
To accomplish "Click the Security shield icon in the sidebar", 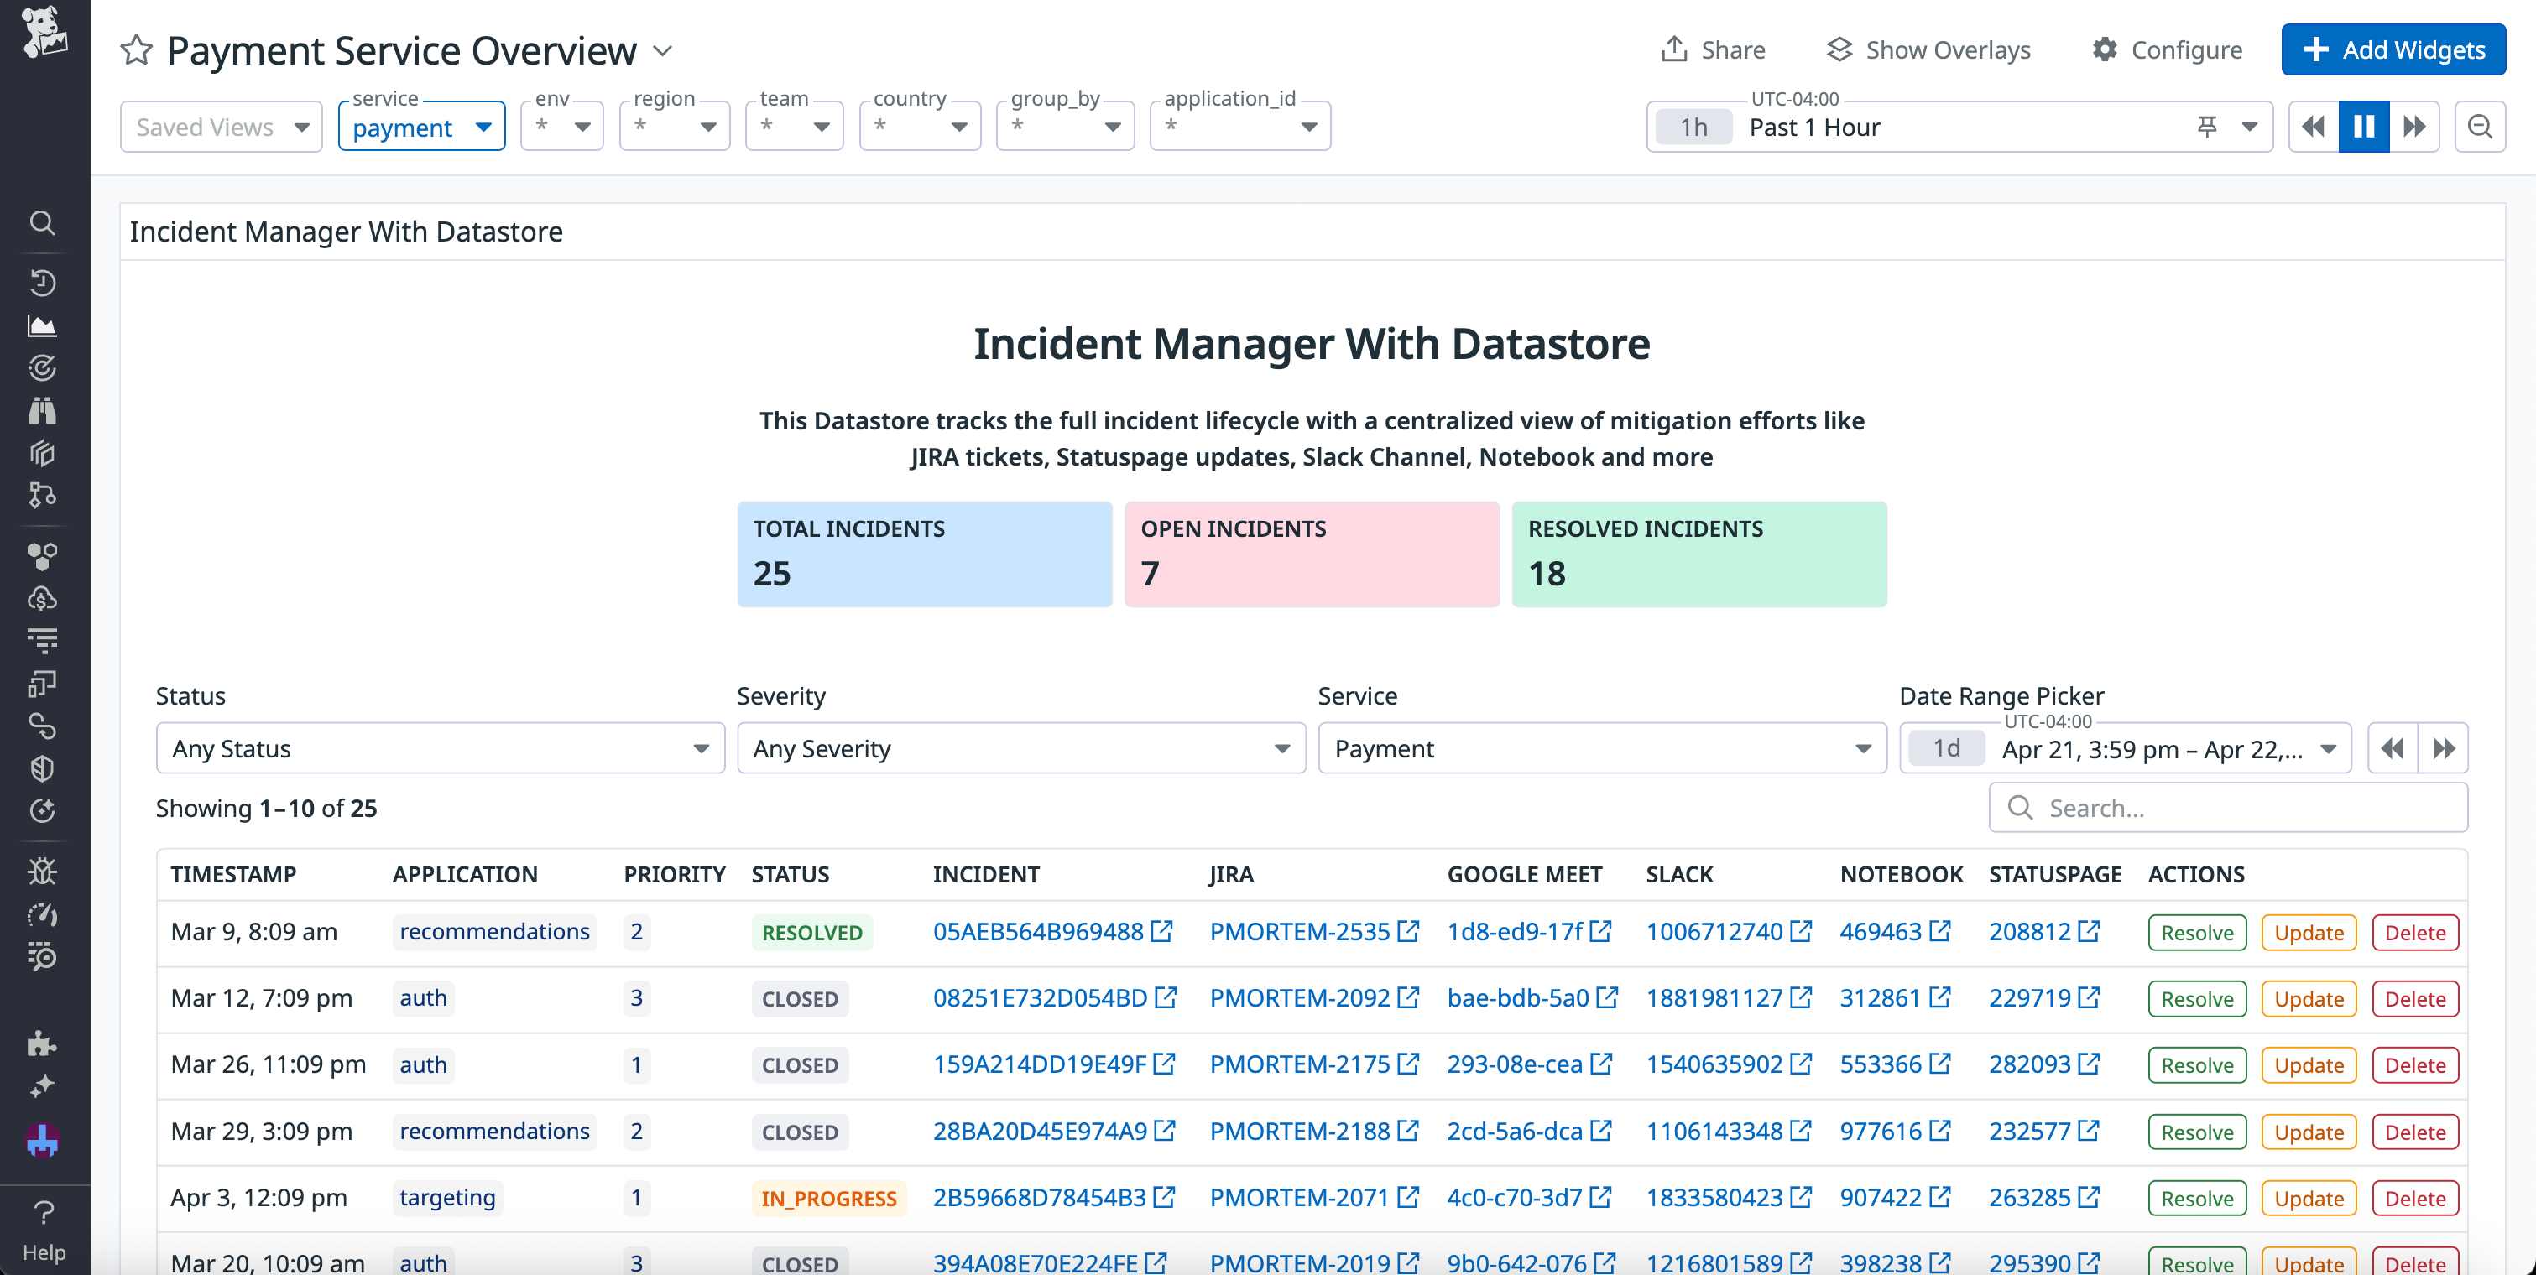I will [x=44, y=768].
